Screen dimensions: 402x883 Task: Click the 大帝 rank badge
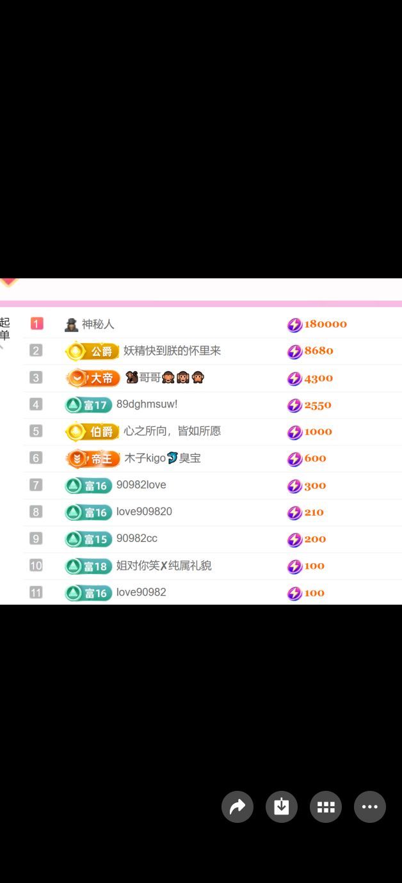pyautogui.click(x=93, y=378)
